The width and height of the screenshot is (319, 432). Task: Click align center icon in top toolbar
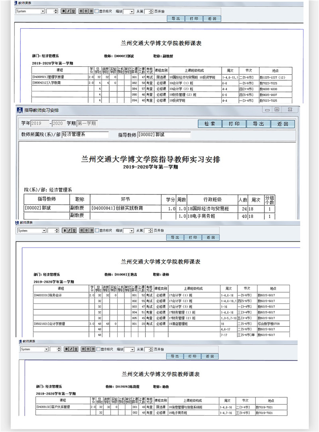click(86, 11)
